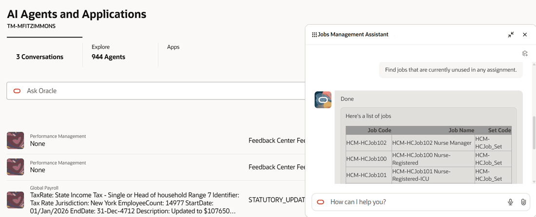Click the Oracle logo in the chat input
Viewport: 536px width, 217px height.
pyautogui.click(x=320, y=202)
